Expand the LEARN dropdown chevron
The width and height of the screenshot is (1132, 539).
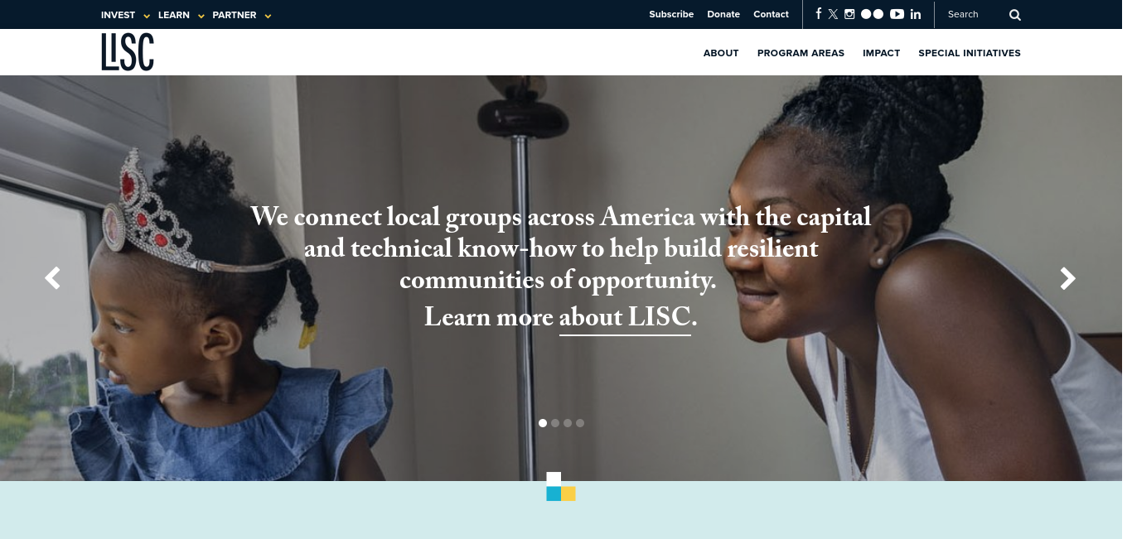[x=201, y=16]
